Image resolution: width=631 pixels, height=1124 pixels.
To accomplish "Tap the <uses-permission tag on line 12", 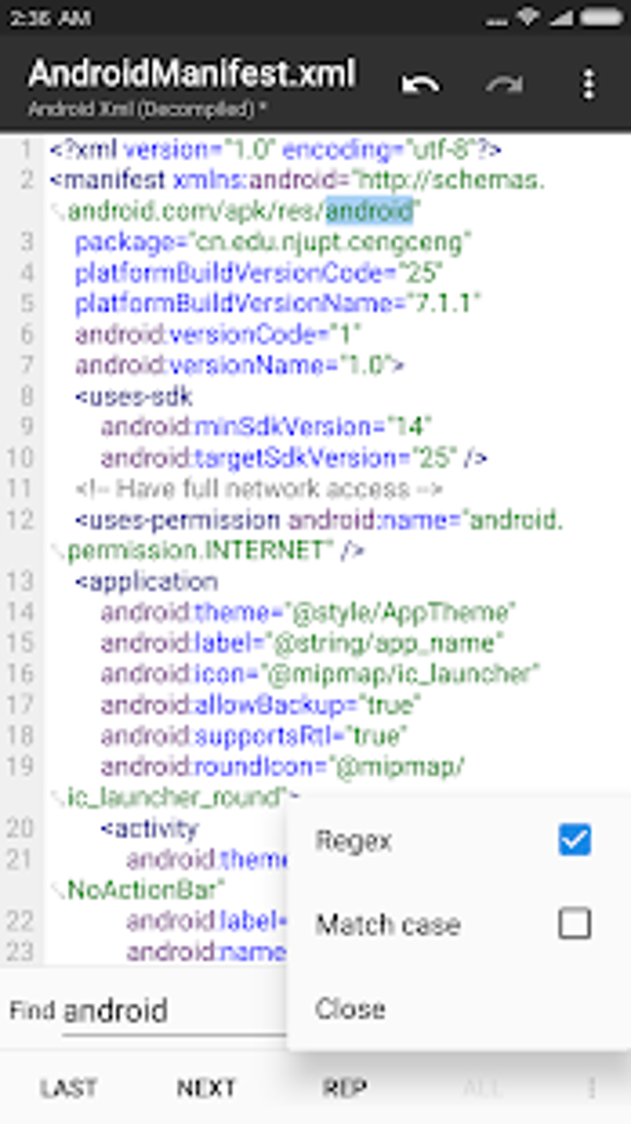I will [178, 520].
